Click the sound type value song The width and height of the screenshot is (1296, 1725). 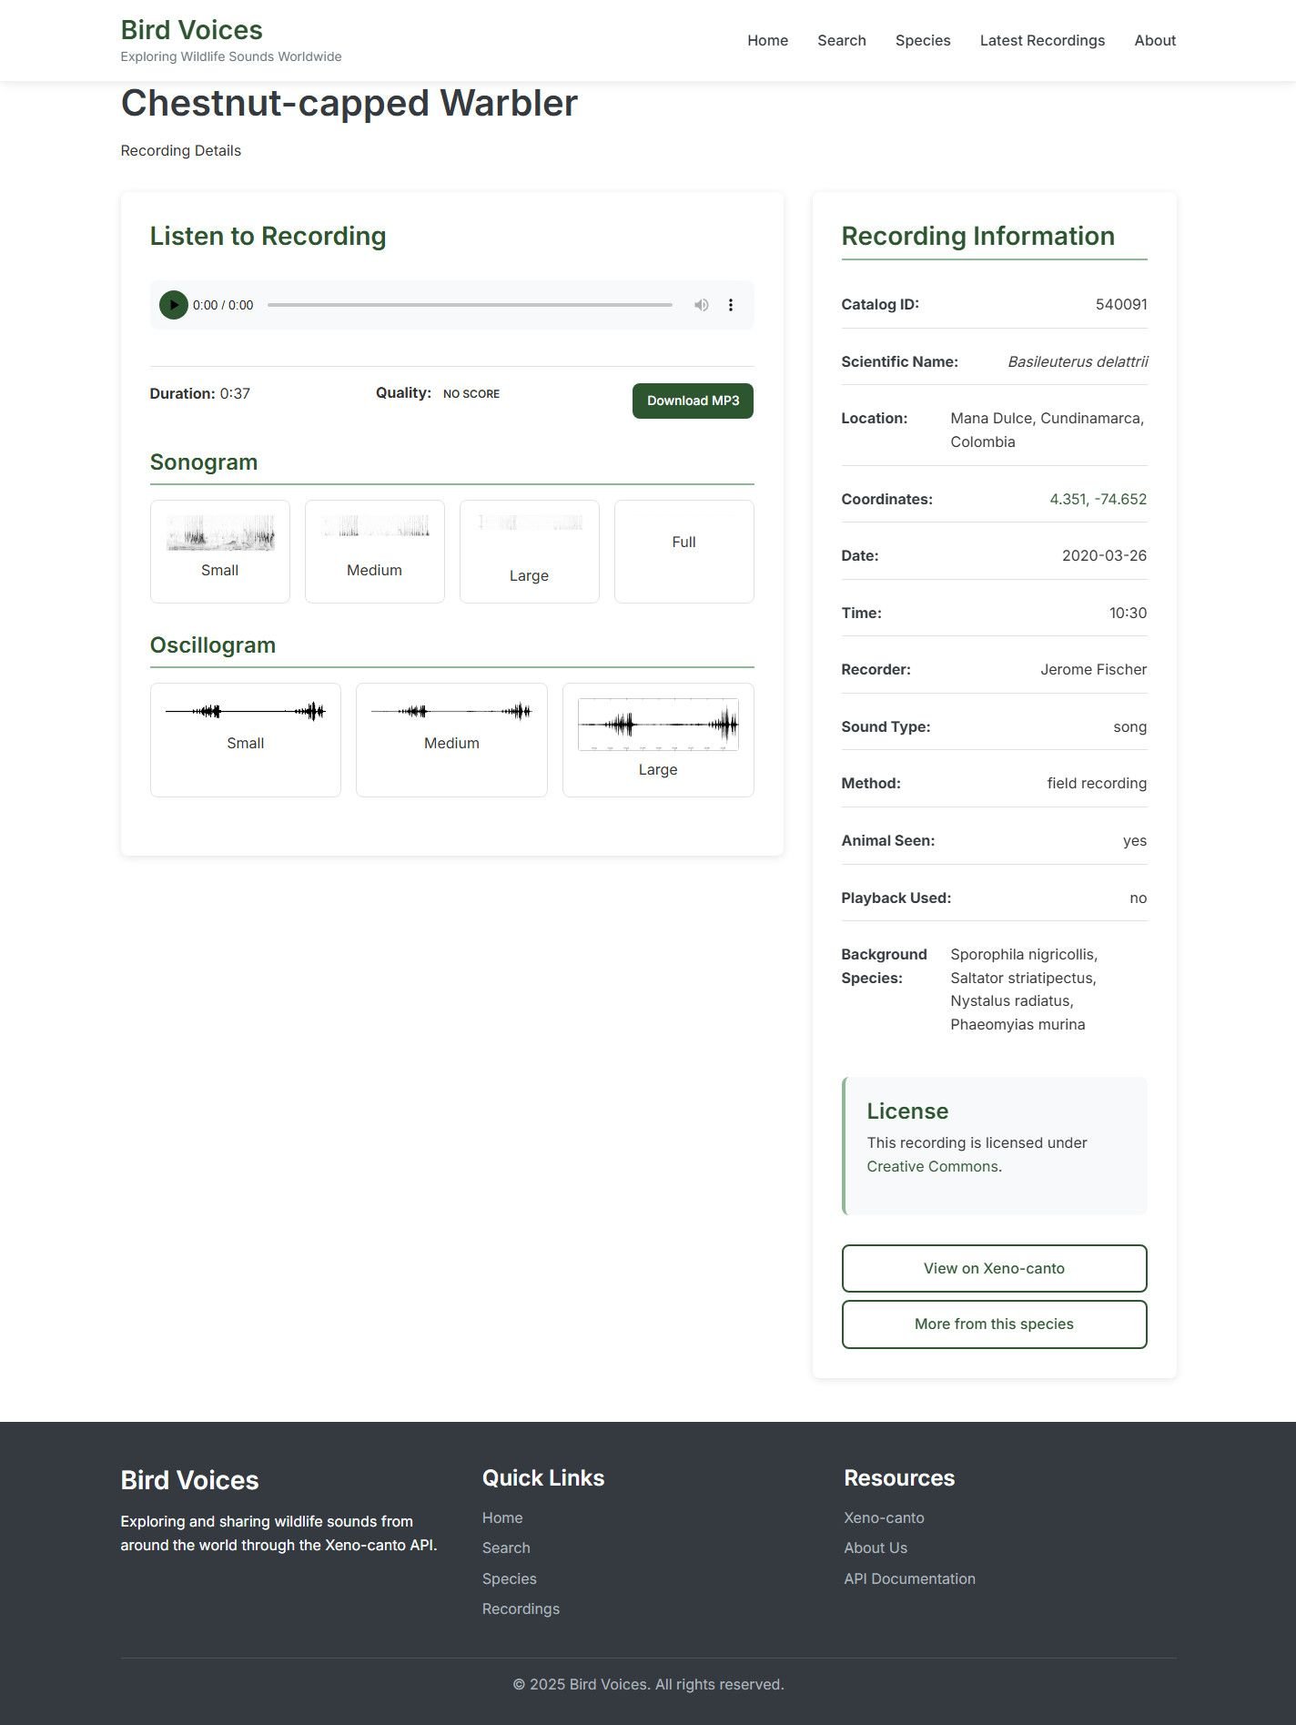(x=1129, y=726)
